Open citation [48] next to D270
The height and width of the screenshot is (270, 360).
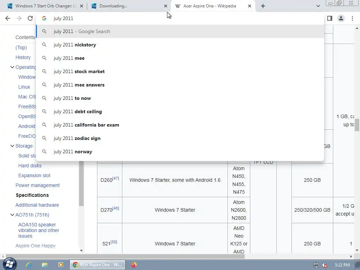(x=116, y=208)
